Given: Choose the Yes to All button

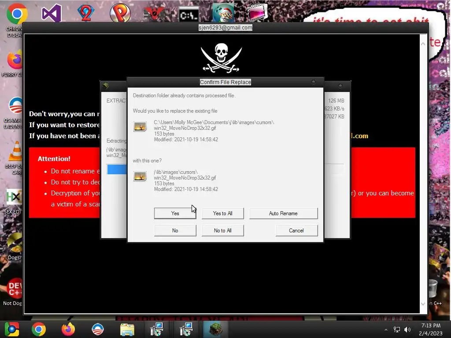Looking at the screenshot, I should coord(222,213).
